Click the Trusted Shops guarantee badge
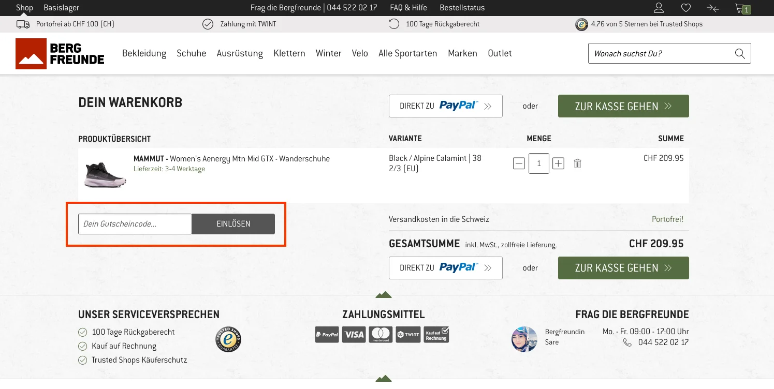This screenshot has width=774, height=389. 228,339
